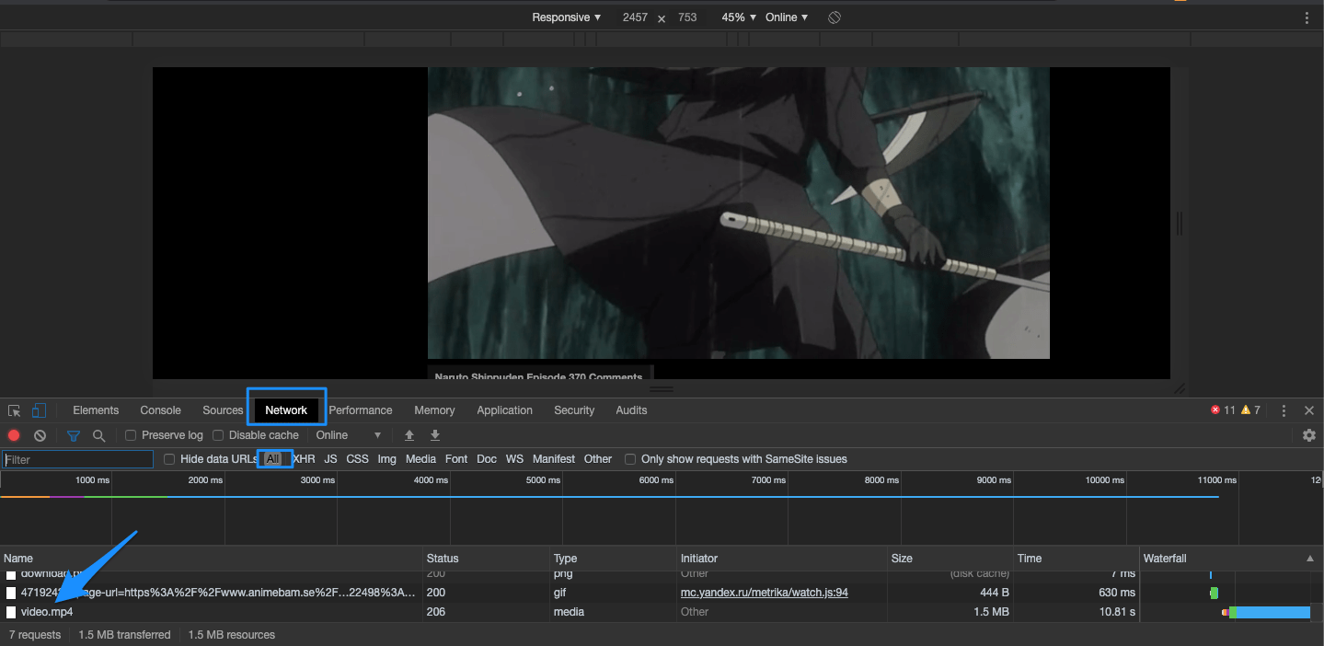The image size is (1324, 646).
Task: Filter requests by Manifest
Action: point(554,459)
